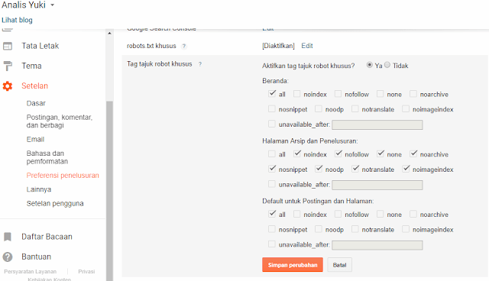Select Preferensi penelusuran submenu
The width and height of the screenshot is (489, 281).
(x=63, y=176)
